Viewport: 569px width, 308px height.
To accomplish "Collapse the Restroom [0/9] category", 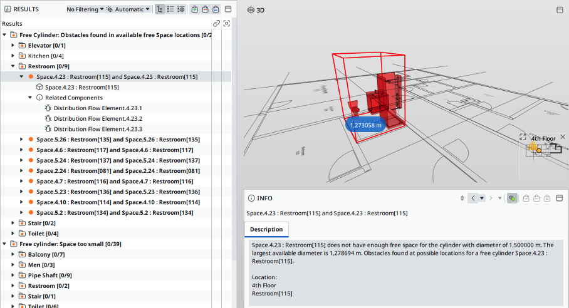I will 13,66.
